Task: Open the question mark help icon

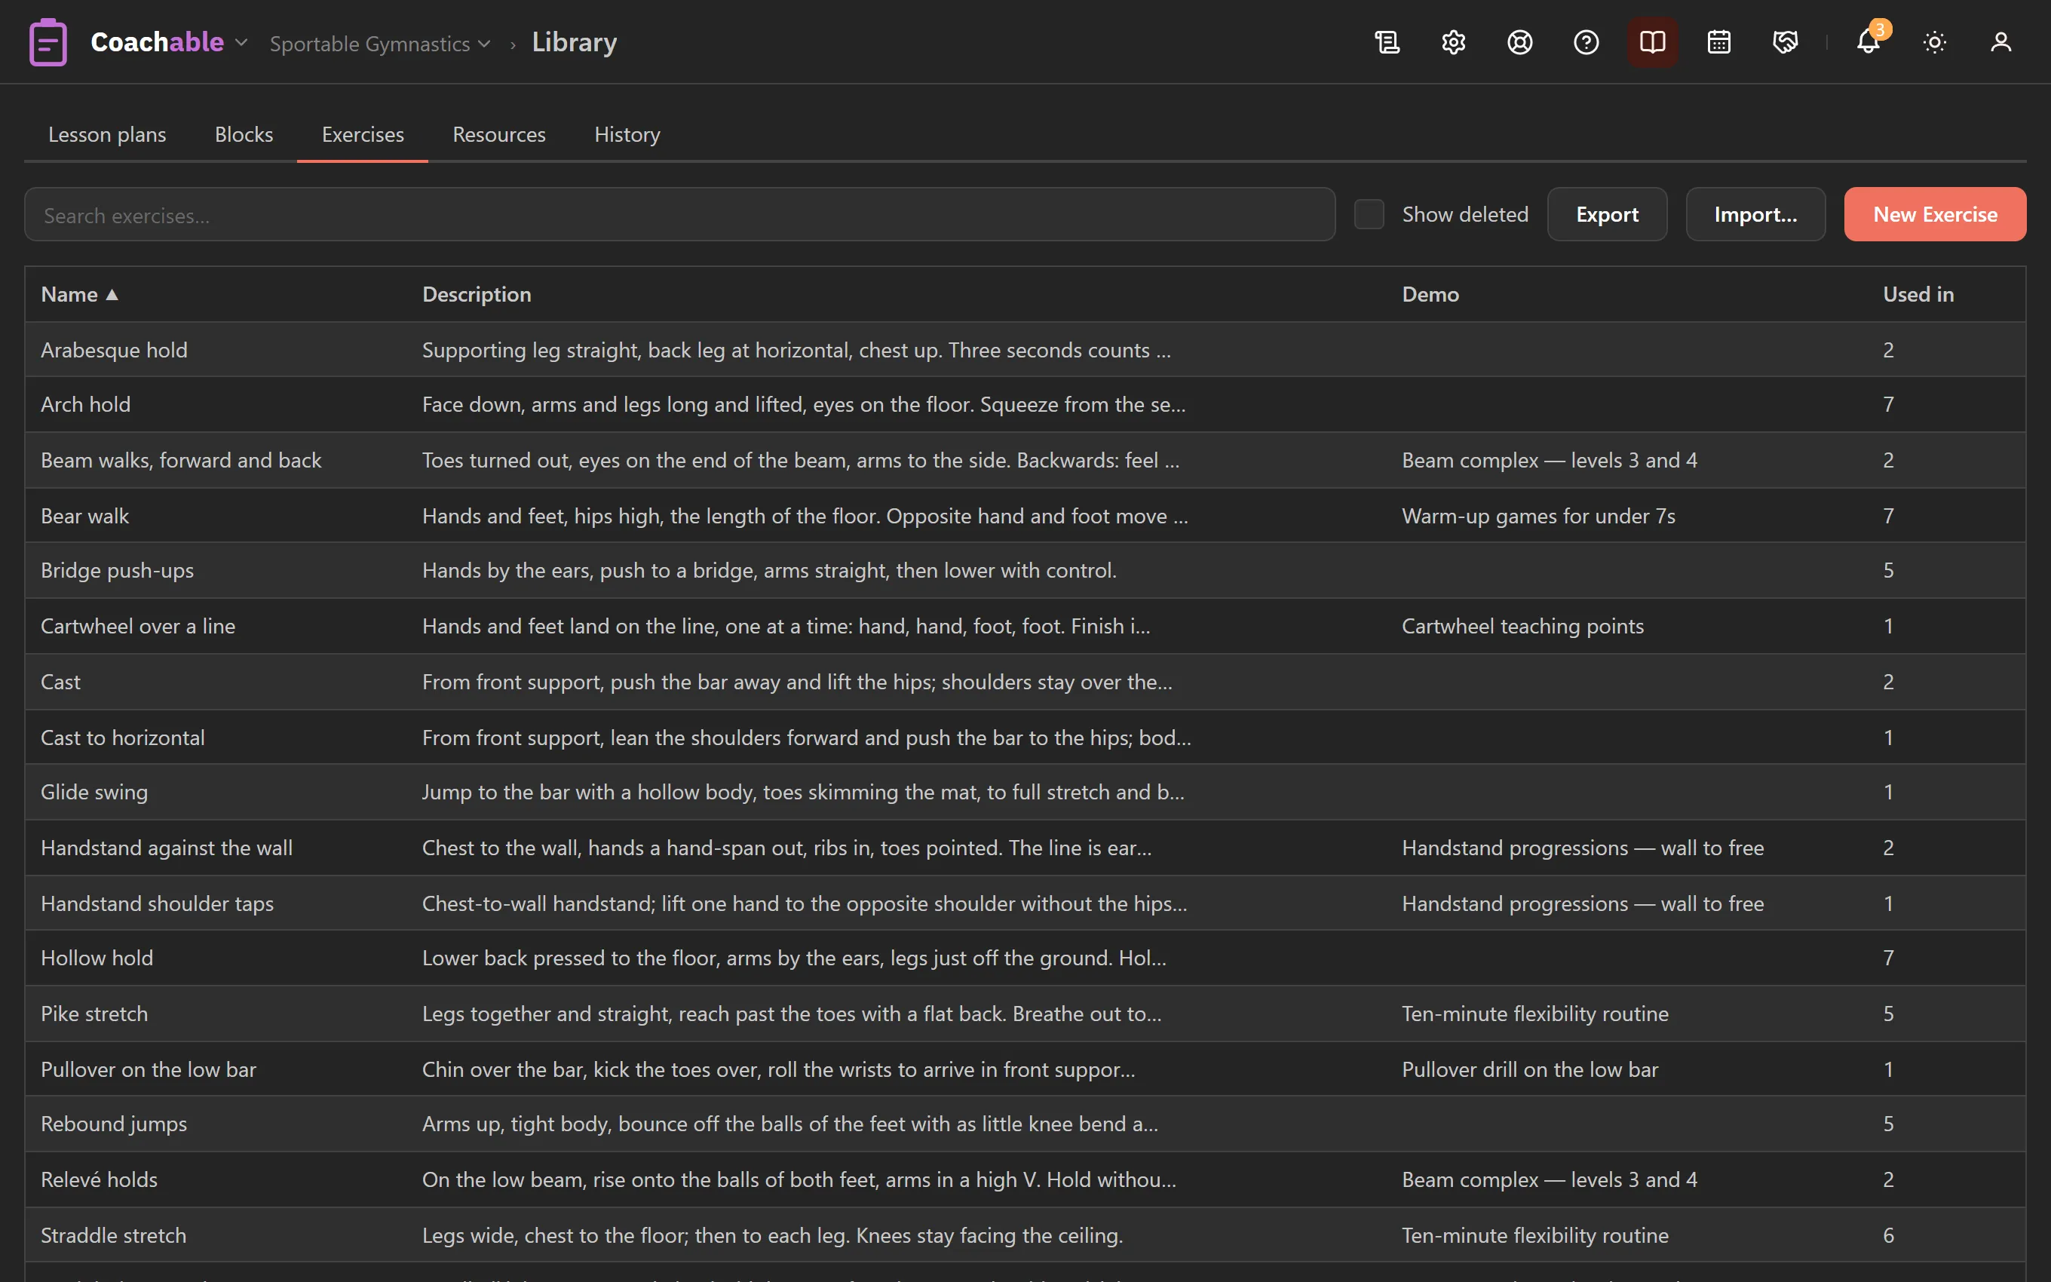Action: [x=1586, y=41]
